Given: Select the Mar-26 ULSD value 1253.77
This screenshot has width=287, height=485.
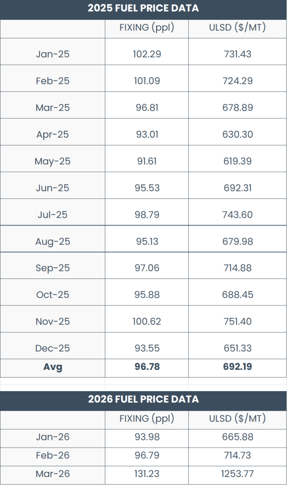Looking at the screenshot, I should tap(237, 474).
